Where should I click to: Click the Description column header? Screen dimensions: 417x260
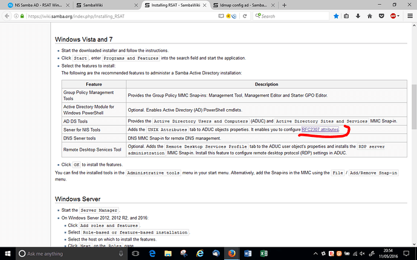click(267, 84)
